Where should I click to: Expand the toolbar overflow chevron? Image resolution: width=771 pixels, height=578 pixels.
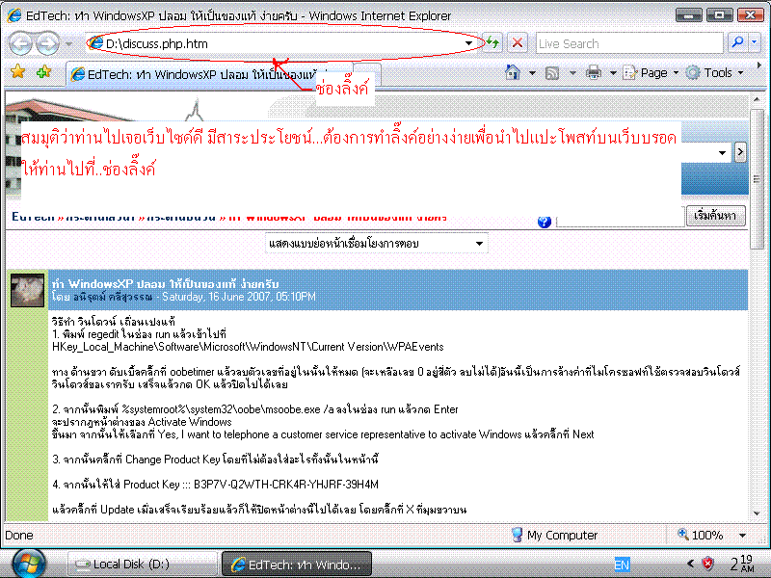coord(759,66)
